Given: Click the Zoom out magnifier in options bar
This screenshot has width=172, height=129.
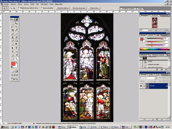Looking at the screenshot, I should coord(14,8).
